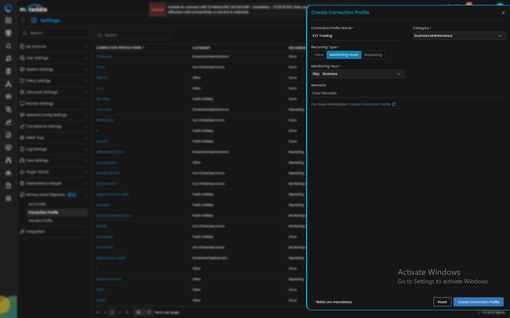The width and height of the screenshot is (510, 318).
Task: Open SLO Profile in the settings menu
Action: pyautogui.click(x=37, y=204)
